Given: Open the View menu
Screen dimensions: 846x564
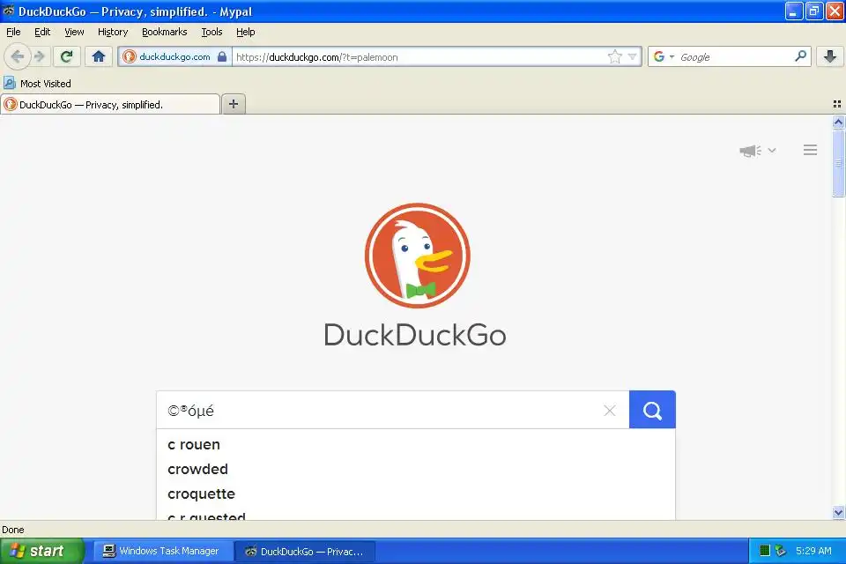Looking at the screenshot, I should pyautogui.click(x=74, y=32).
